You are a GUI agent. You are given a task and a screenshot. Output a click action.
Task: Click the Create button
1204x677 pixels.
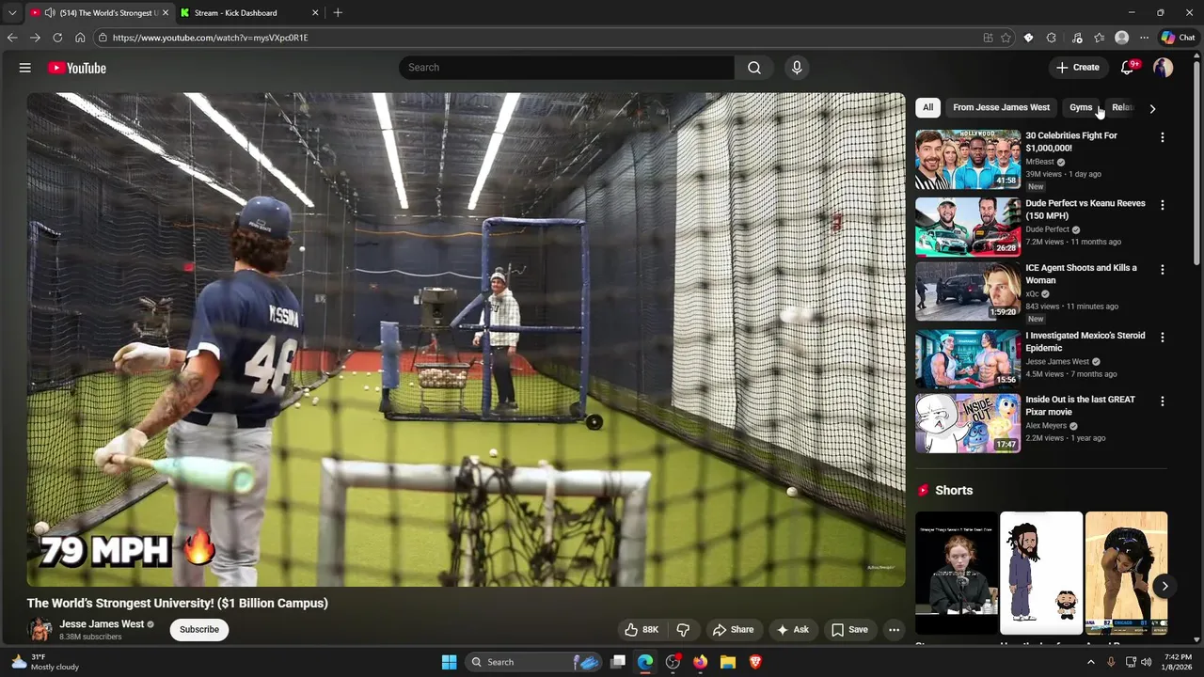[1078, 68]
